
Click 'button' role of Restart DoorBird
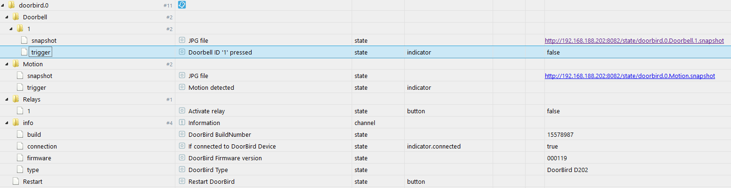point(416,181)
